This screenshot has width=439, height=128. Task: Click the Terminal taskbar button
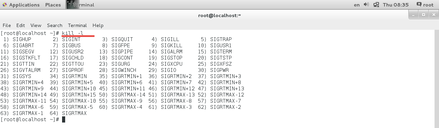(x=81, y=5)
